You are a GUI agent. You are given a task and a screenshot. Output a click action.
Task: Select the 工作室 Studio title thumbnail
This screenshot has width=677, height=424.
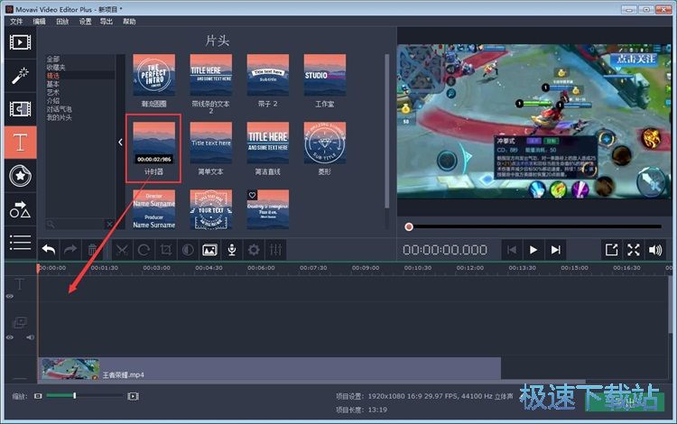point(325,75)
